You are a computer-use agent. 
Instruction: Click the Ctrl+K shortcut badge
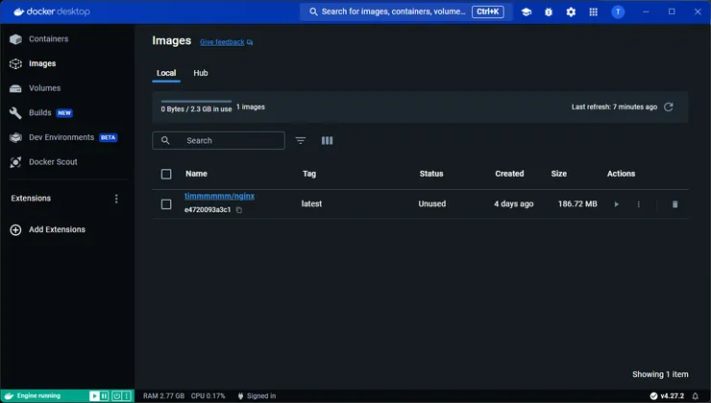(x=488, y=12)
